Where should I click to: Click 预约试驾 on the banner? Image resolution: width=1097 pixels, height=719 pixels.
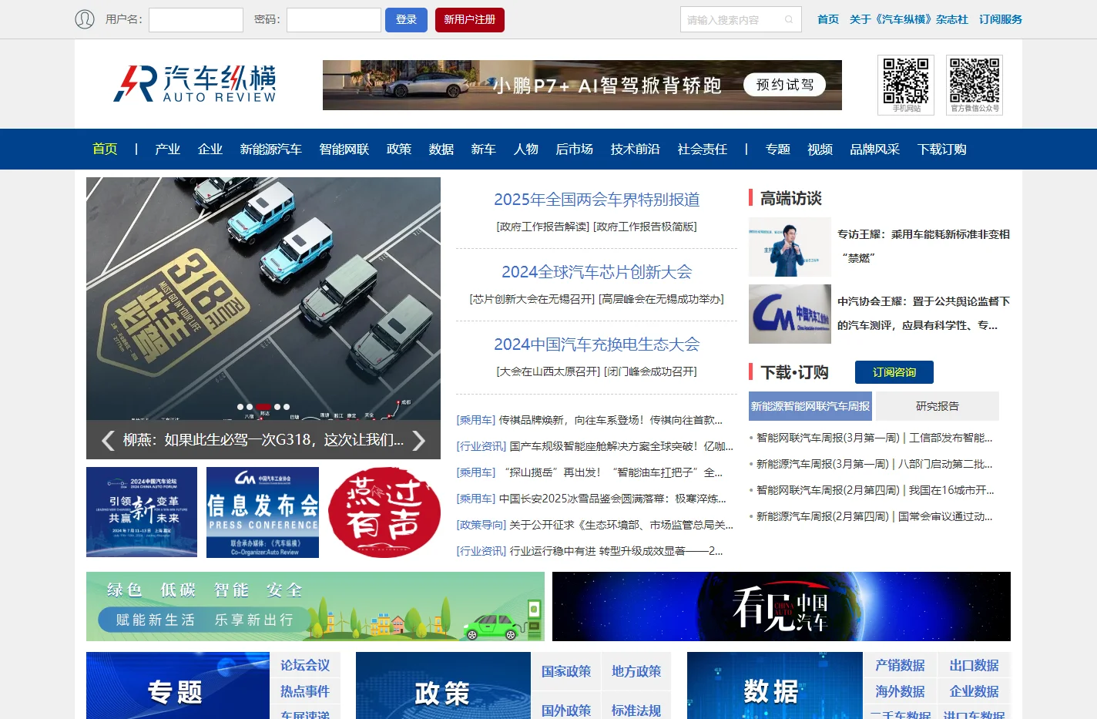[x=784, y=85]
